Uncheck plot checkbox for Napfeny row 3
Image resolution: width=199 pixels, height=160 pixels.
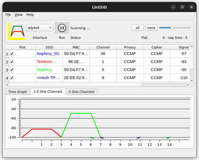12,70
